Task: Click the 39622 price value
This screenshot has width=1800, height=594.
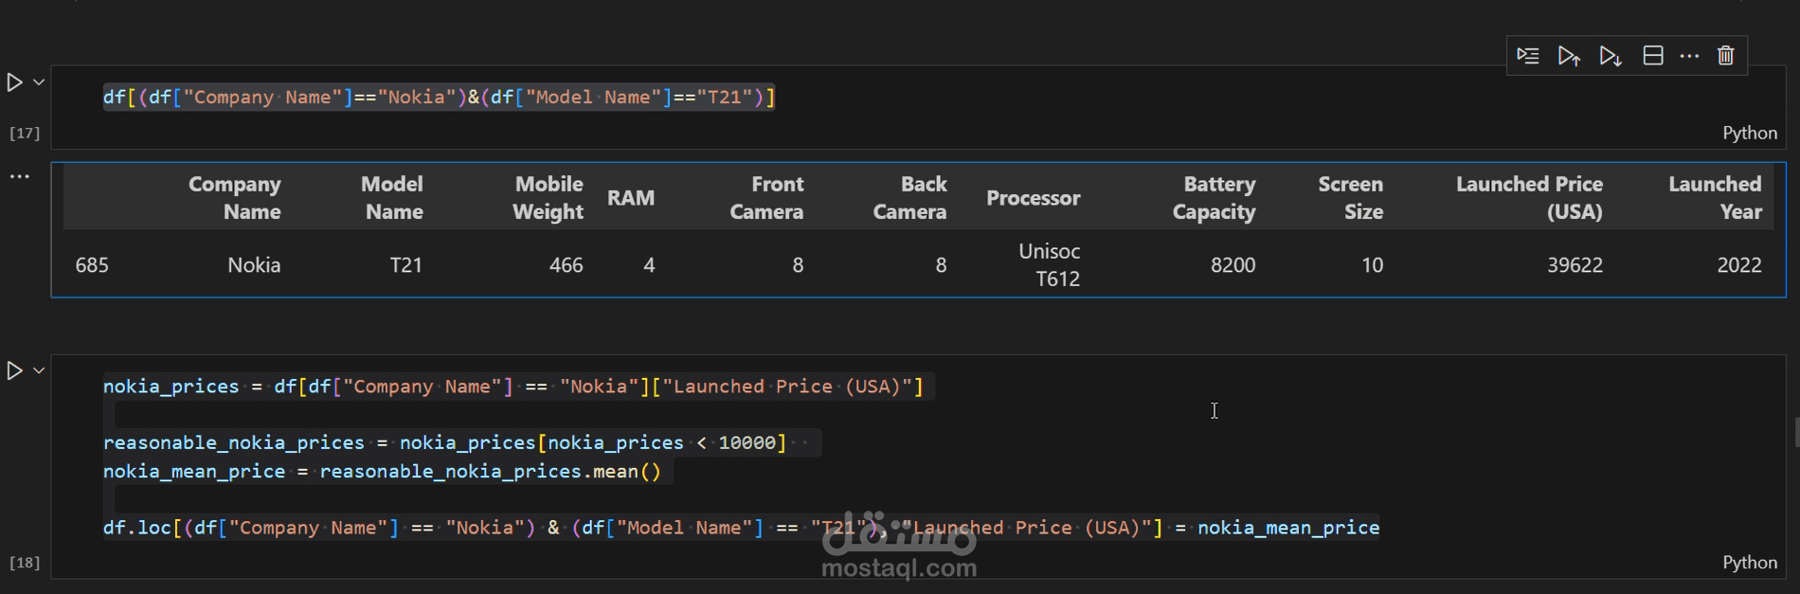Action: click(1575, 265)
